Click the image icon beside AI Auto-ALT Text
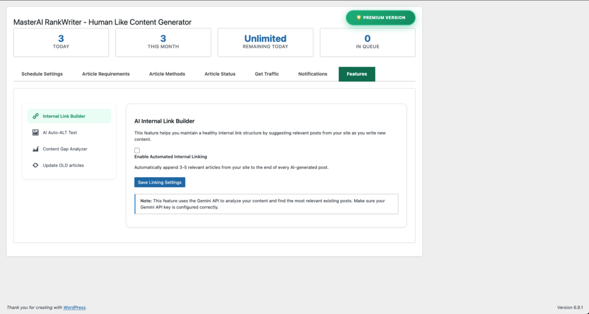 click(x=36, y=133)
